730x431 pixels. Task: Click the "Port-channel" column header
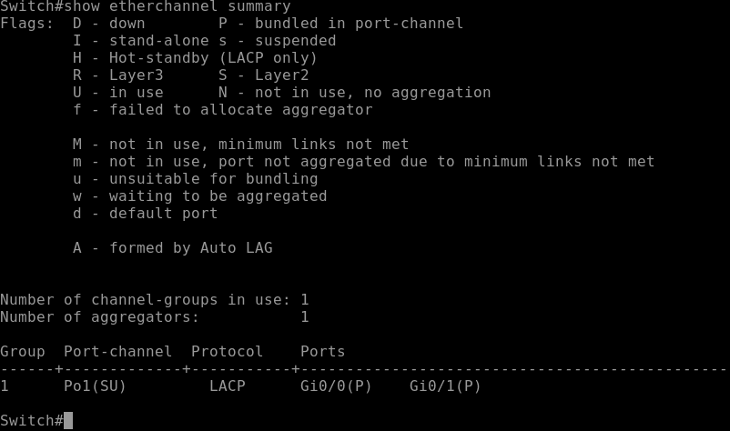(x=117, y=351)
